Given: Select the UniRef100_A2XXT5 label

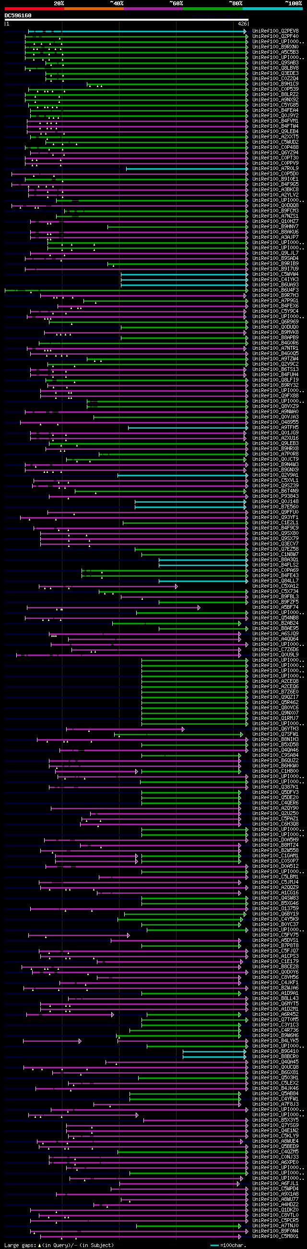Looking at the screenshot, I should point(275,137).
